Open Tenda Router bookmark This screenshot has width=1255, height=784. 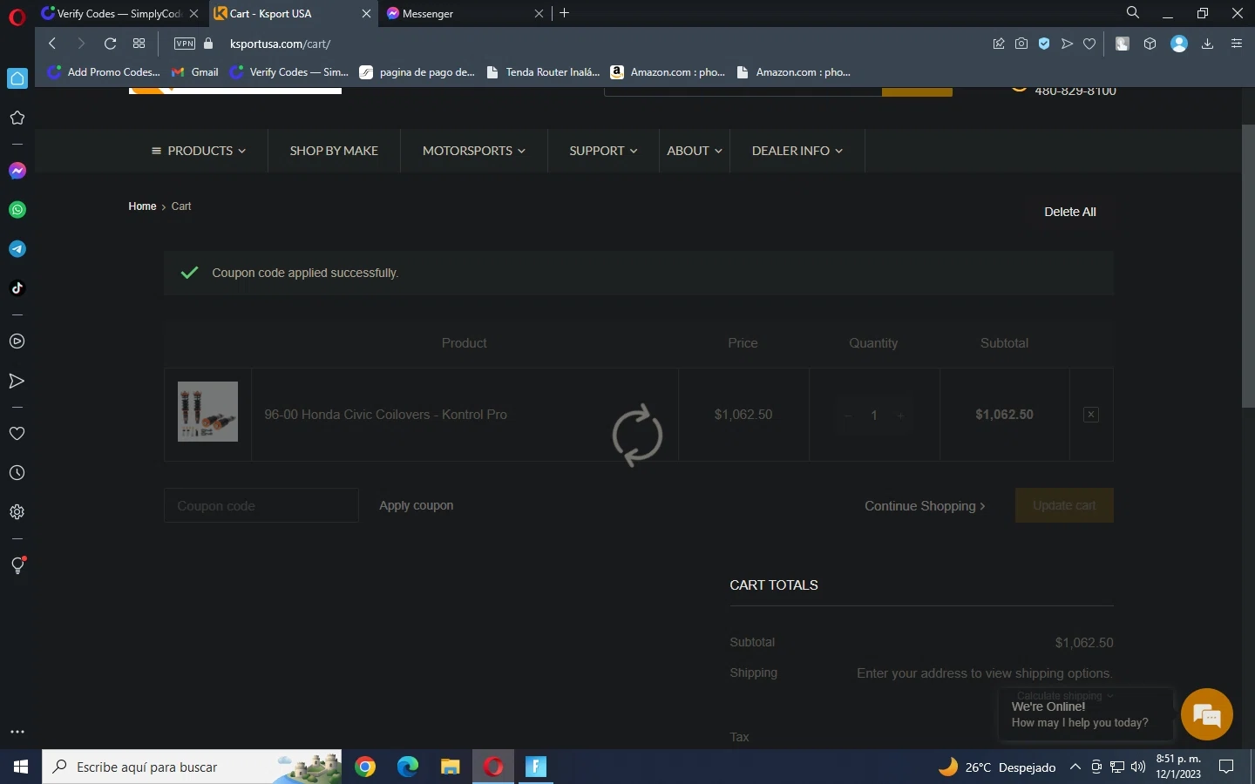544,72
